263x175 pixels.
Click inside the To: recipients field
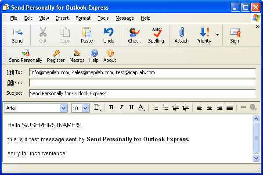click(x=143, y=72)
